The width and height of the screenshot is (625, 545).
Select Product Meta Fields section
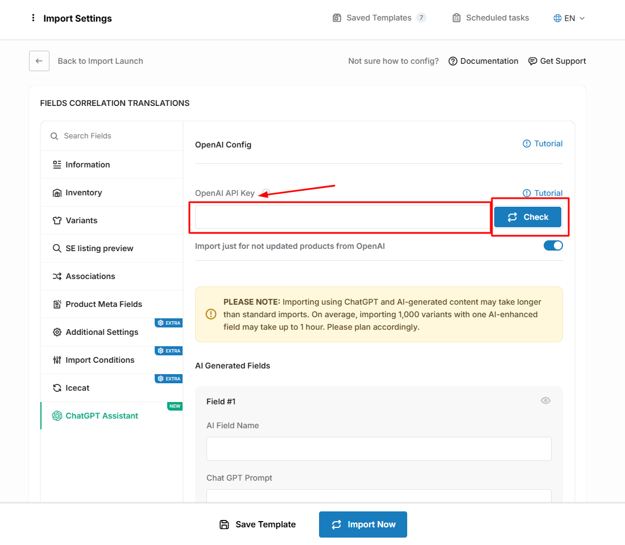coord(112,305)
